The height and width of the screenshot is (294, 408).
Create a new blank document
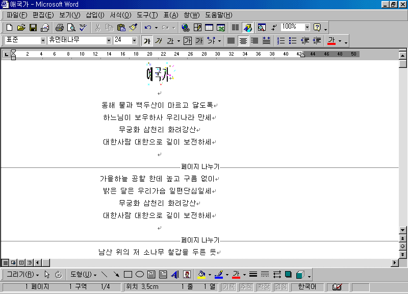9,28
